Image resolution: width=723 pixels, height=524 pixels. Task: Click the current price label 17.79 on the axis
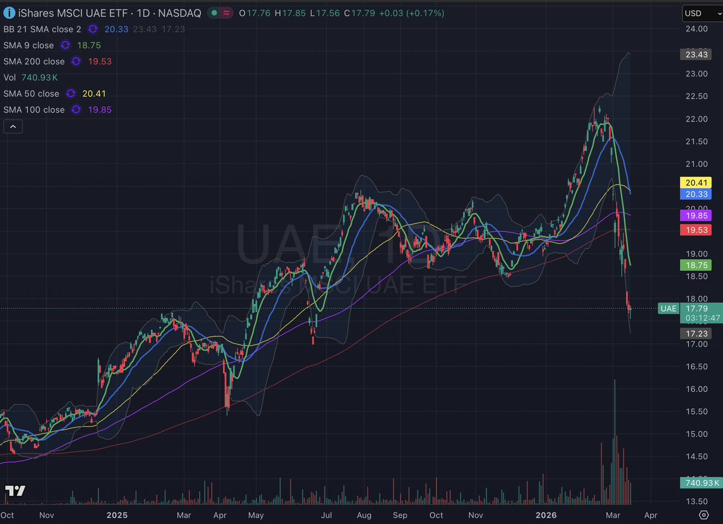[696, 309]
